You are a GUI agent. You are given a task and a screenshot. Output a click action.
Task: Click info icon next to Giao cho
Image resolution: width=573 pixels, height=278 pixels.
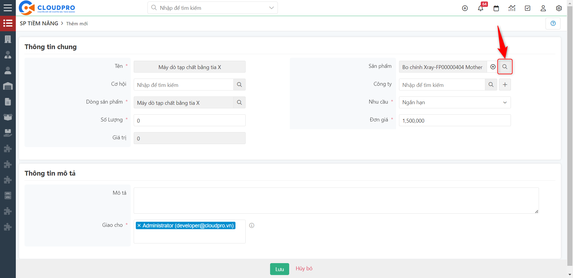(x=252, y=225)
